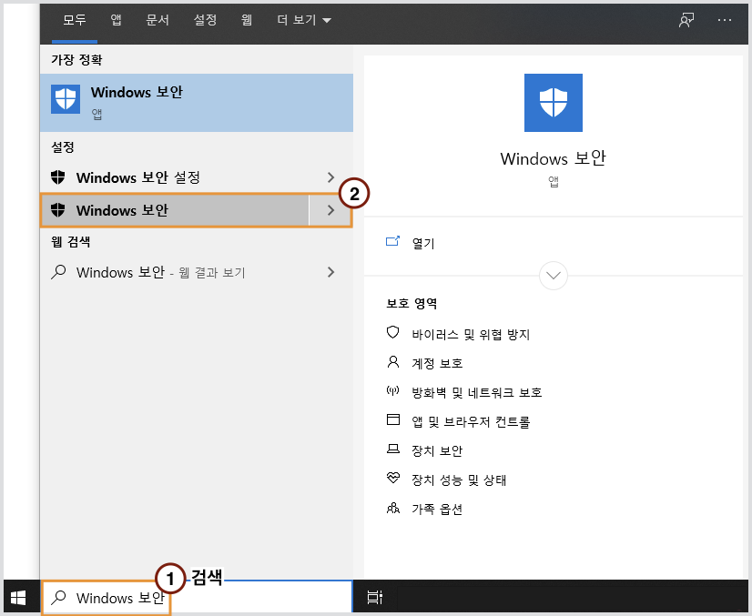Switch to the 모두 tab
This screenshot has width=752, height=616.
(x=75, y=20)
